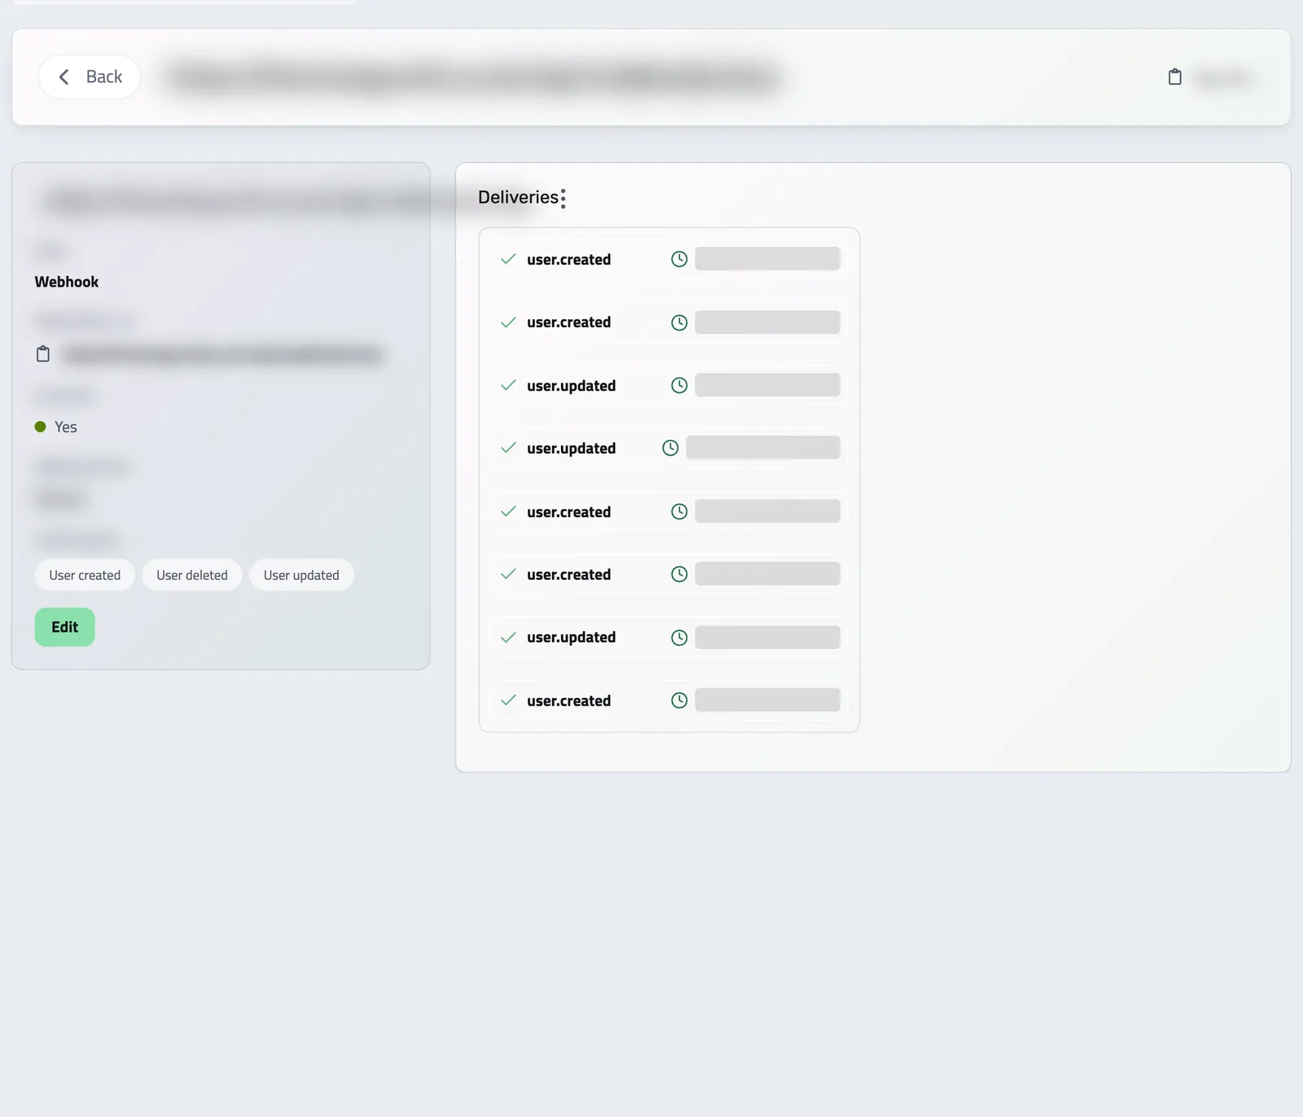This screenshot has height=1117, width=1303.
Task: Click the clock icon in first delivery row
Action: [679, 259]
